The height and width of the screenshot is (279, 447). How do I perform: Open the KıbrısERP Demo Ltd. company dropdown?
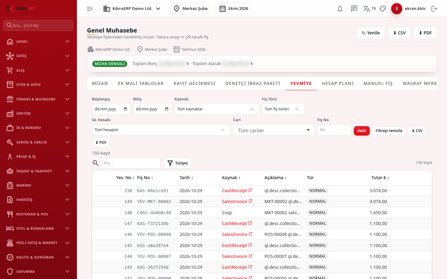[x=132, y=9]
